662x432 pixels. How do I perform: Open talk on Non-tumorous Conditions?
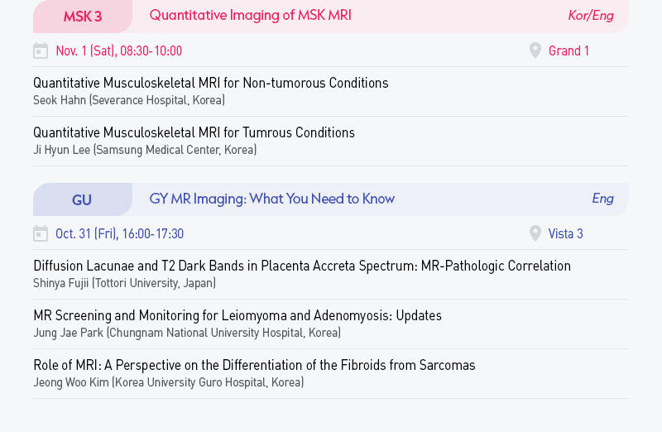click(x=210, y=83)
